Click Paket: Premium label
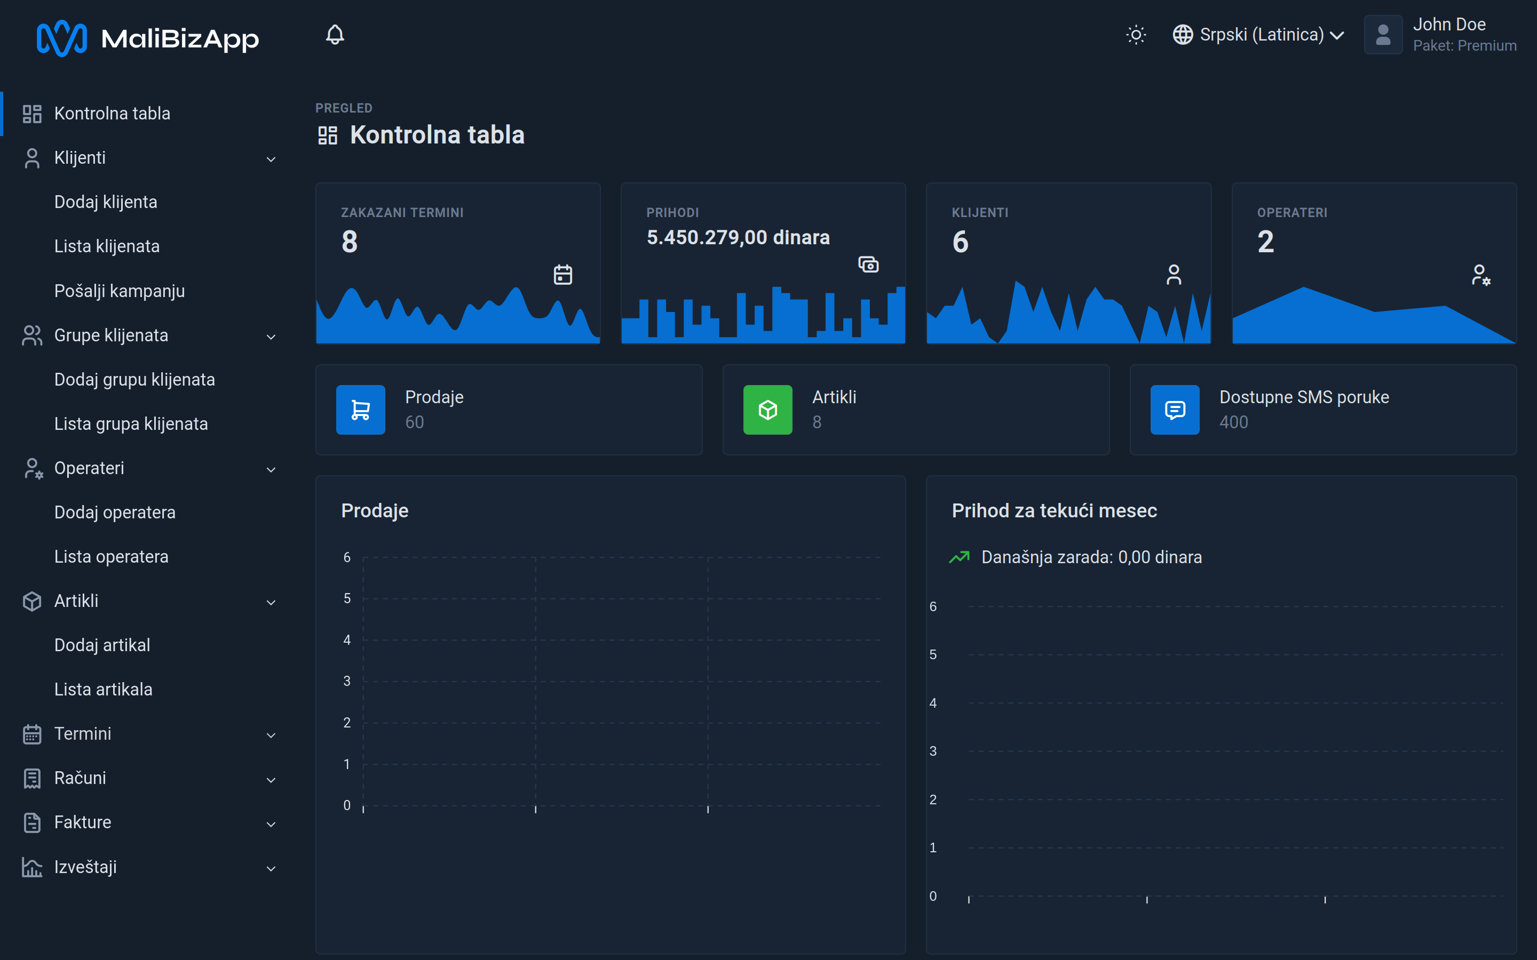 tap(1464, 46)
